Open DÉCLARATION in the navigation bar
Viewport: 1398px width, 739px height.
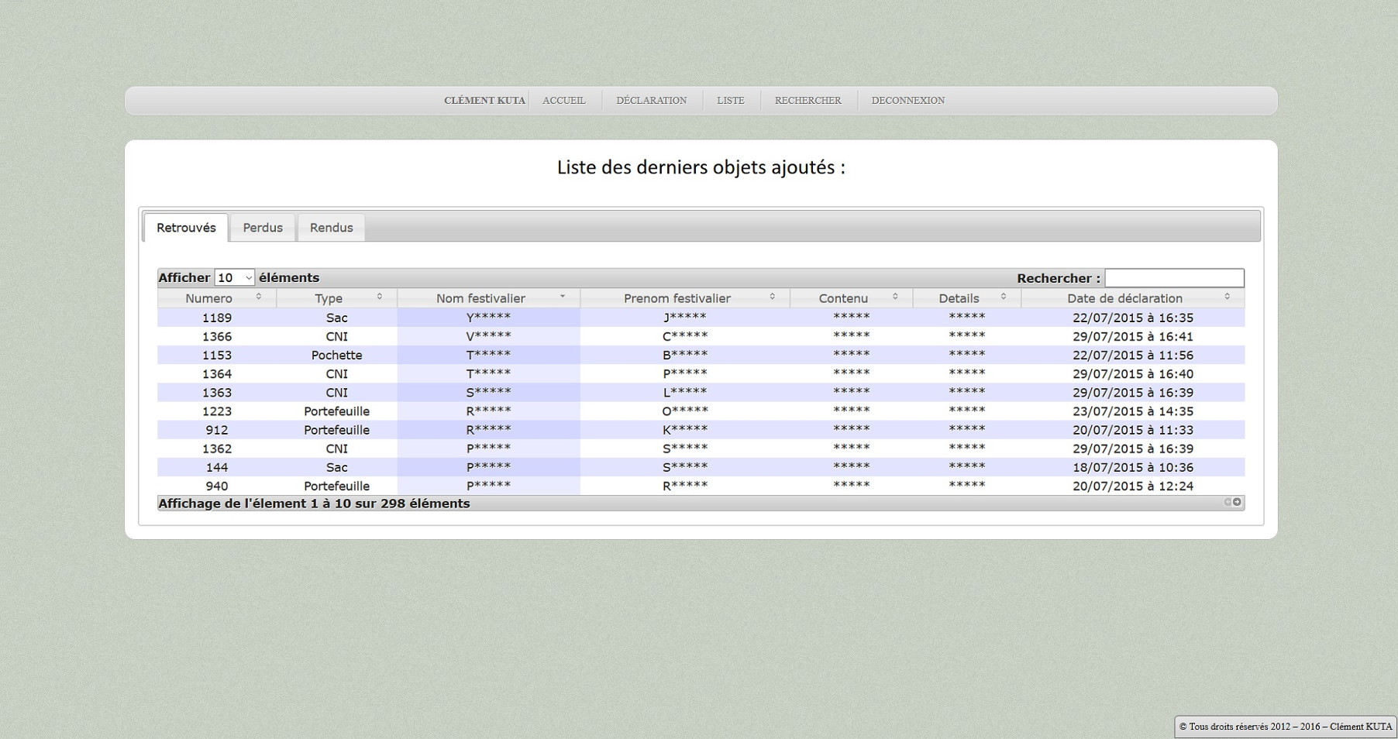652,101
